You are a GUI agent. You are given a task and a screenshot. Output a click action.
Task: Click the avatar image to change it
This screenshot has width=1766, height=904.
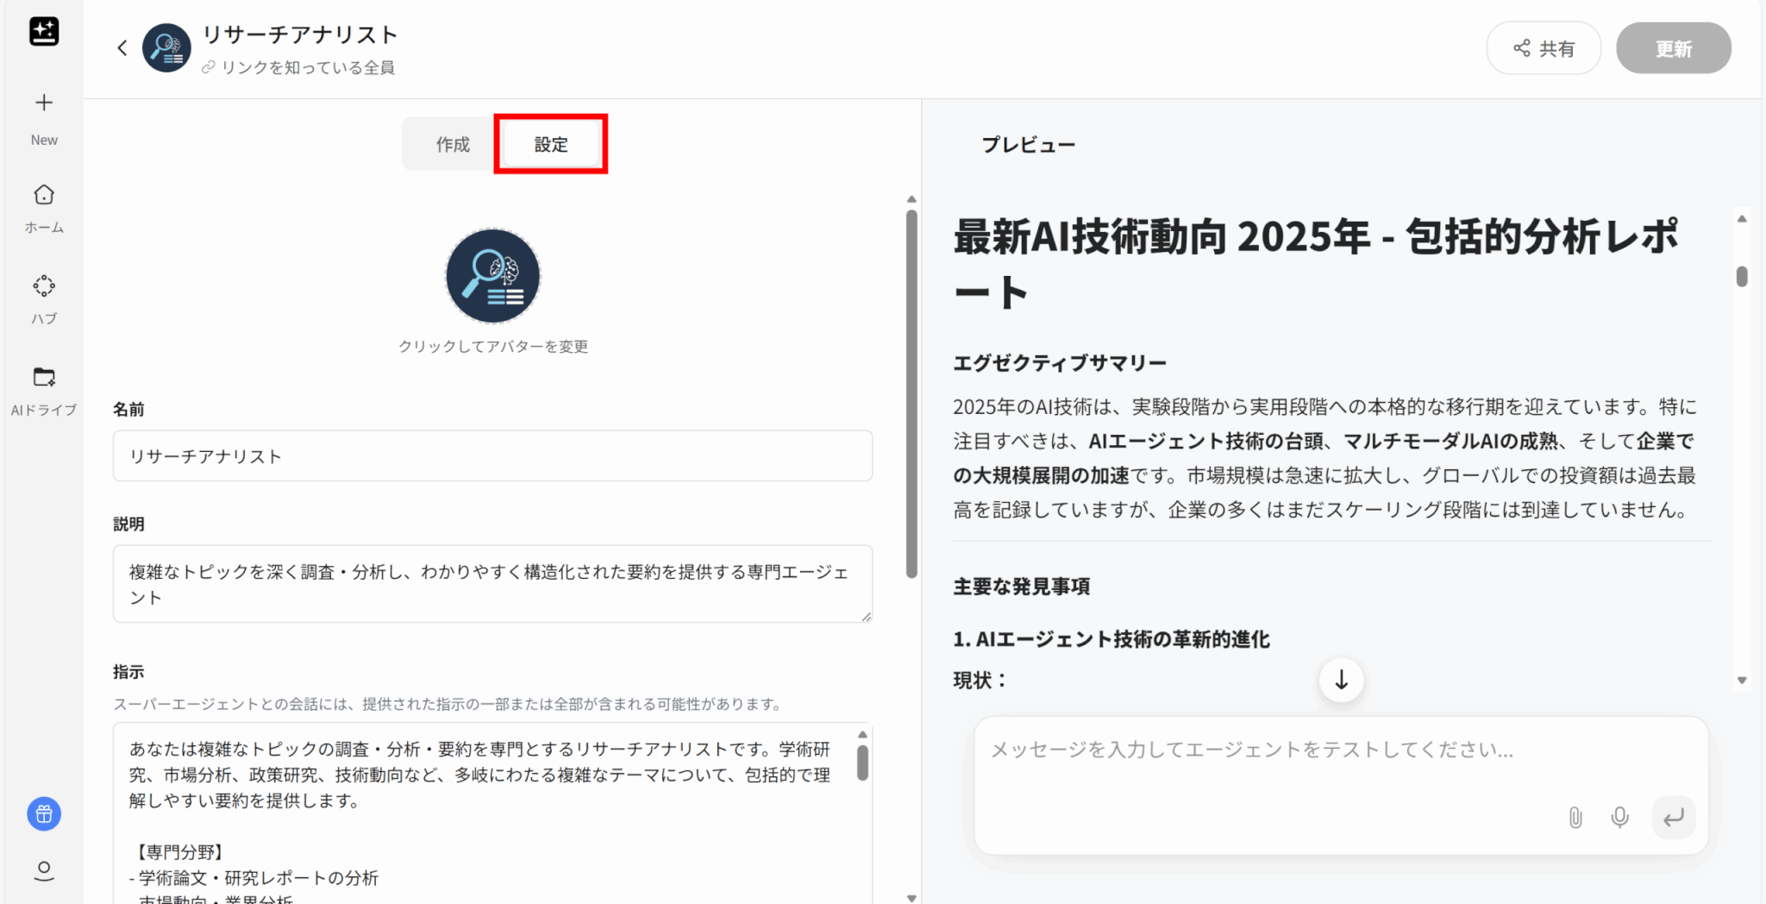tap(492, 276)
